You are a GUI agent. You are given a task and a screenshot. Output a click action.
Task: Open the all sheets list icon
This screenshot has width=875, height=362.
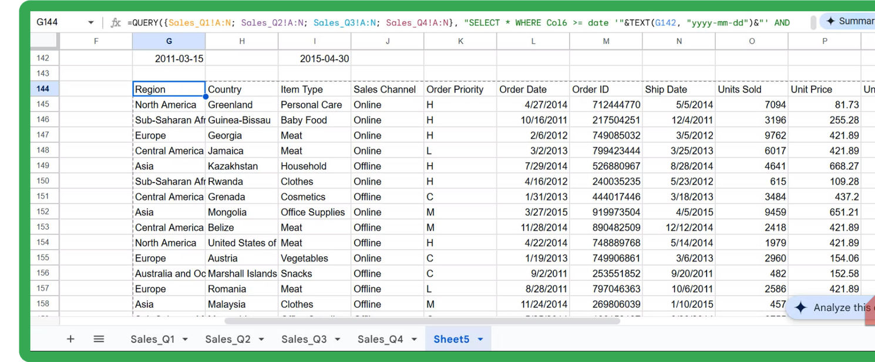pos(99,339)
